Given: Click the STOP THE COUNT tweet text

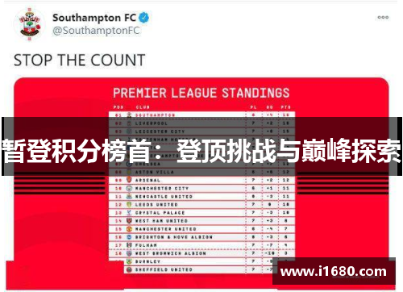Looking at the screenshot, I should point(80,60).
